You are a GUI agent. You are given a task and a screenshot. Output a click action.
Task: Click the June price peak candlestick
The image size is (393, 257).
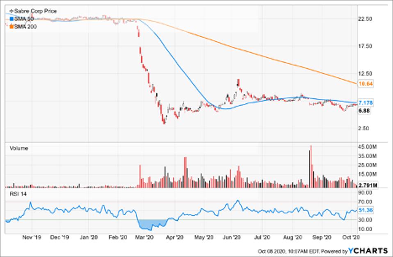[x=238, y=83]
